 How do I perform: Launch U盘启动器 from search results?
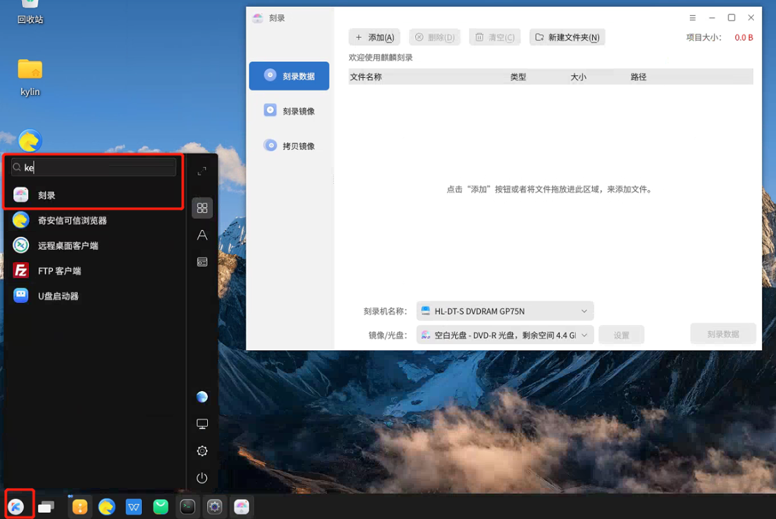click(94, 296)
